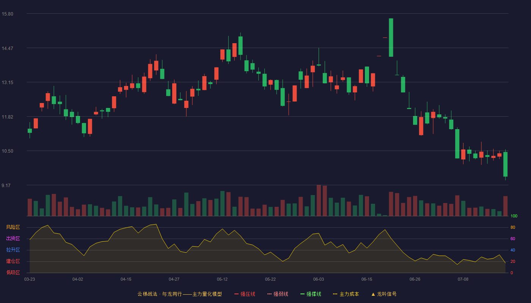Toggle the 强压线 legend red line icon
The height and width of the screenshot is (303, 531).
(x=237, y=294)
